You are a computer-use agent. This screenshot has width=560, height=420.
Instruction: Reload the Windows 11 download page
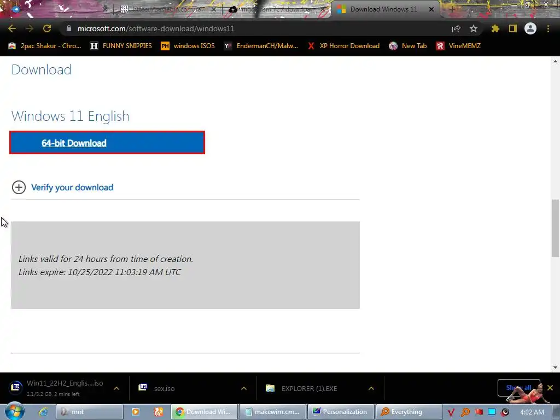click(x=47, y=28)
